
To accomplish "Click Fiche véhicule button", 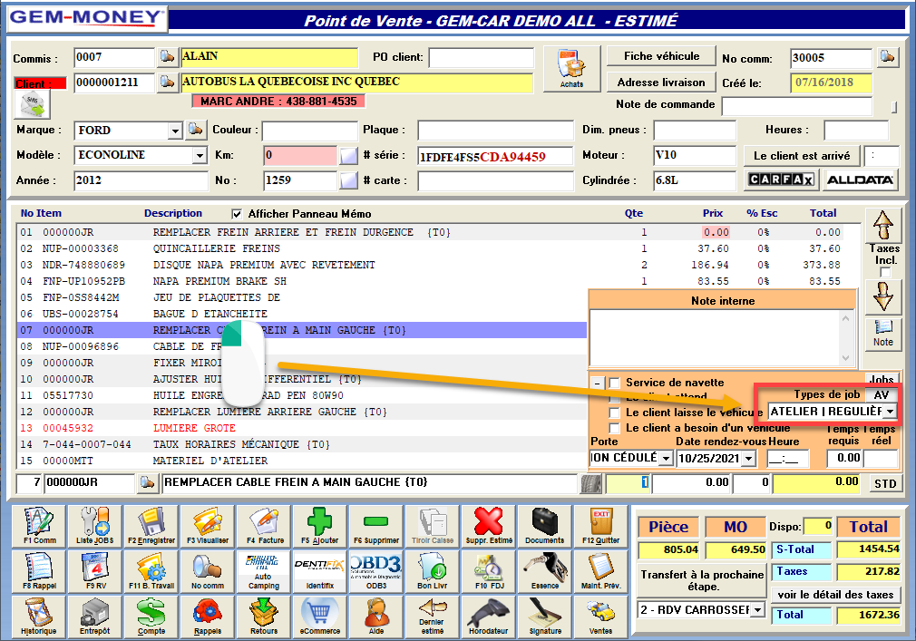I will [x=661, y=56].
